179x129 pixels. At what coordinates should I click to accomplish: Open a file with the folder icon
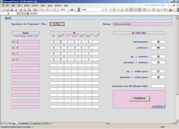(7, 10)
